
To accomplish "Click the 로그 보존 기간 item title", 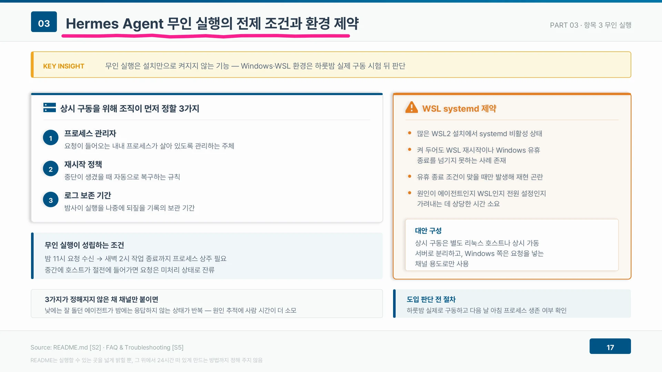I will coord(88,195).
